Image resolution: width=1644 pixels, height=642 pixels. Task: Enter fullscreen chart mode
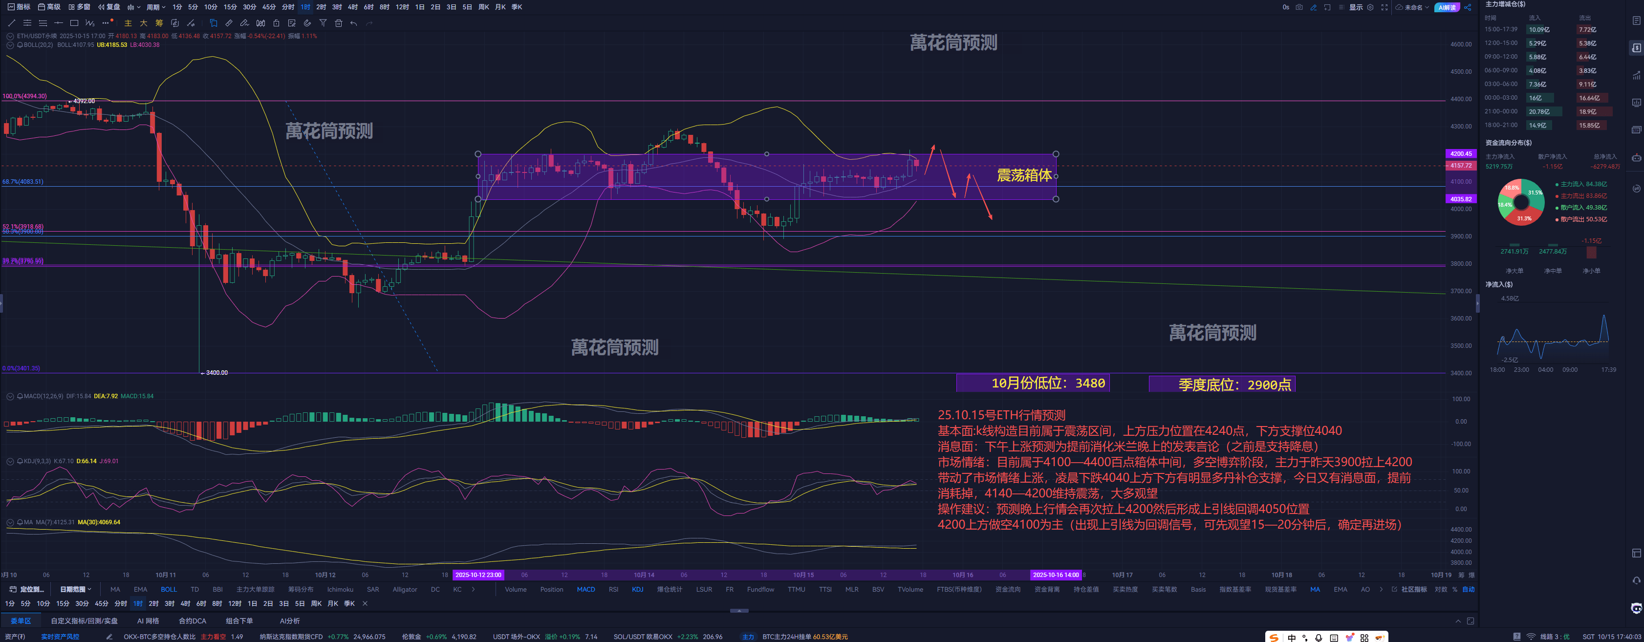pos(1384,7)
